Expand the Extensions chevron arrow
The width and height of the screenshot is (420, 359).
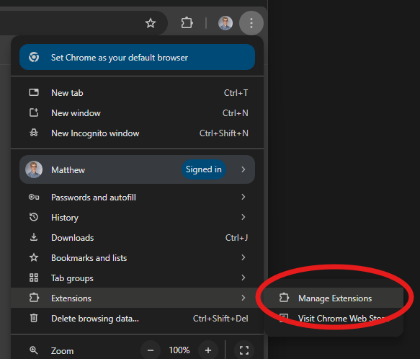click(x=243, y=298)
